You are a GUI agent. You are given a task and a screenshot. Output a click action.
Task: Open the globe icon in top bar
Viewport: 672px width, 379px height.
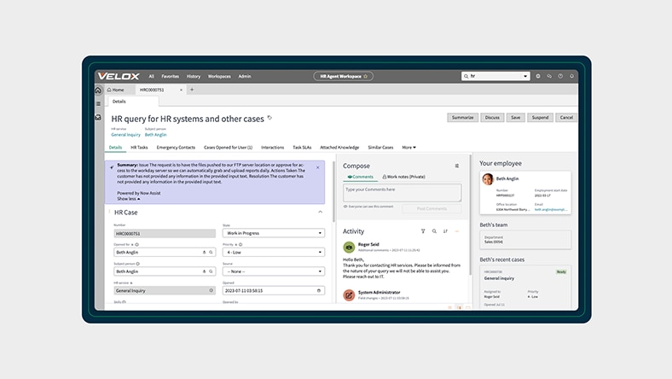coord(538,77)
